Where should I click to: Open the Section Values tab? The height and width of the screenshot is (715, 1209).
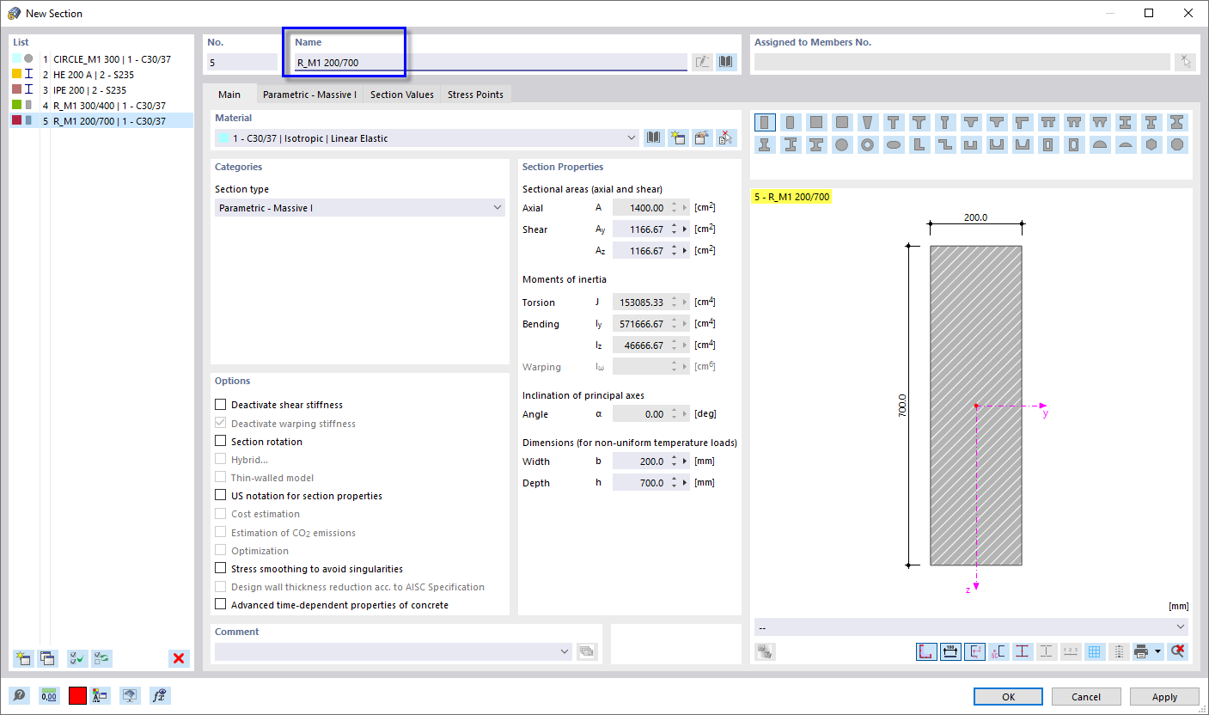coord(402,95)
